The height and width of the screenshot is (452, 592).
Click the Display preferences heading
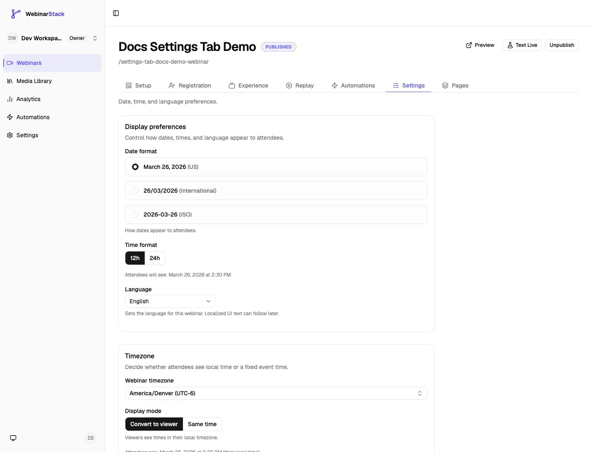point(155,127)
